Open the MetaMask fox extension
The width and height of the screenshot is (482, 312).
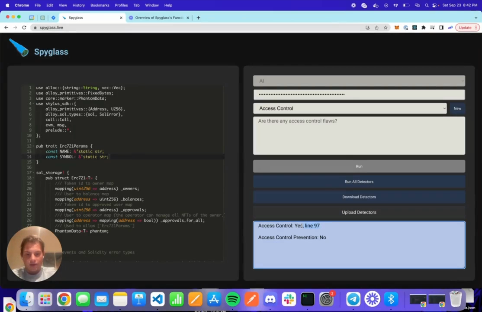pyautogui.click(x=396, y=27)
